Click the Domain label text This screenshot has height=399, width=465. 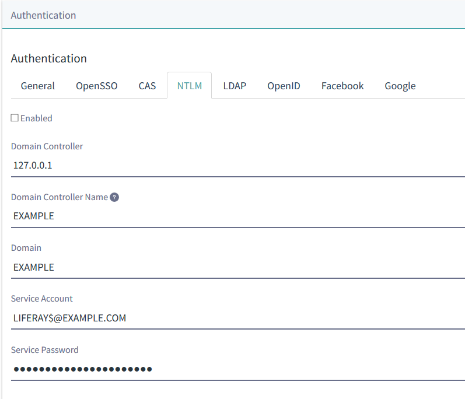(26, 248)
